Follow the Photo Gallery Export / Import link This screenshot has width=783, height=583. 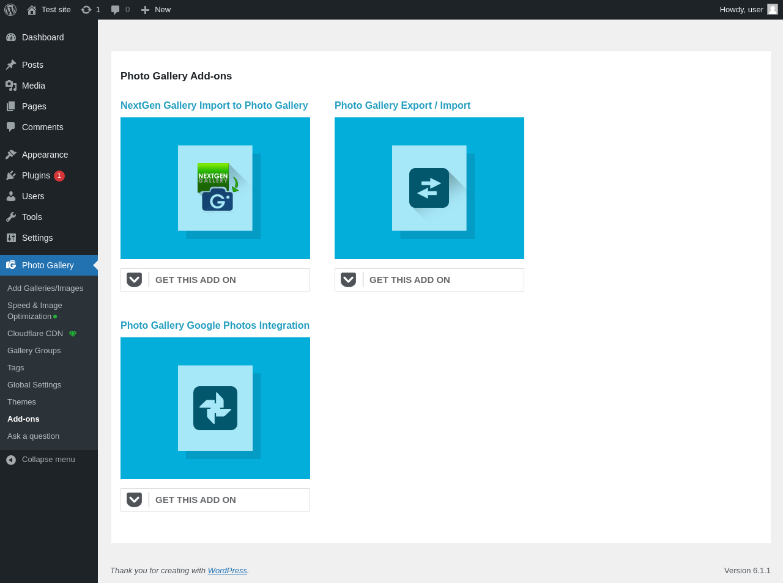[403, 105]
